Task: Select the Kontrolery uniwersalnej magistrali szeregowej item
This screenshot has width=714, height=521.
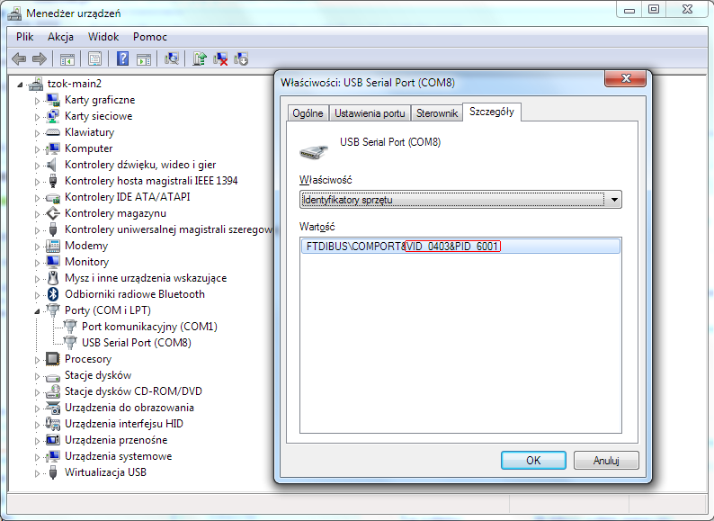Action: (168, 229)
